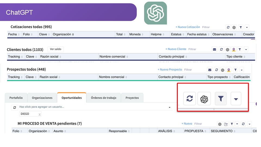Click the refresh icon in Prospectos toolbar
Image resolution: width=261 pixels, height=147 pixels.
(216, 70)
